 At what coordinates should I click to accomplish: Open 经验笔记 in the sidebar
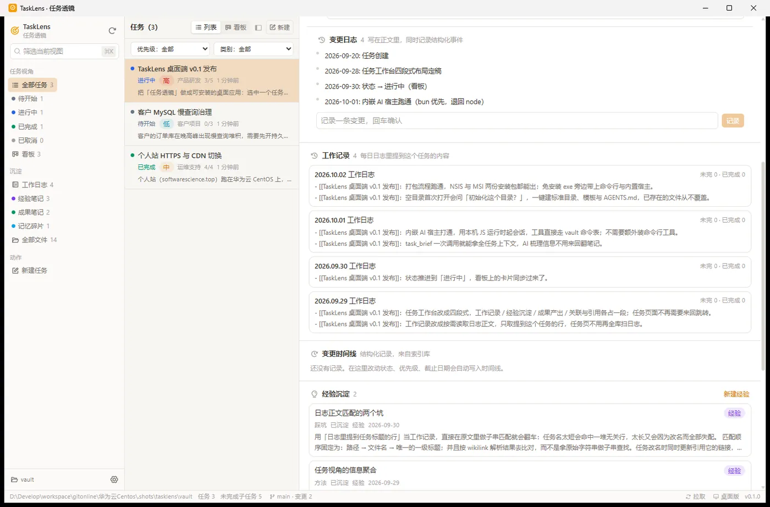[x=31, y=199]
